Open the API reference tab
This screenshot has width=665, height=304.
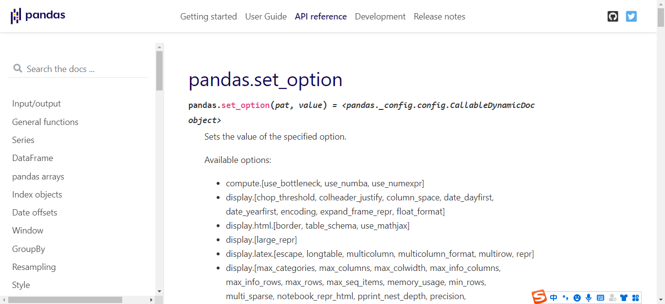321,17
